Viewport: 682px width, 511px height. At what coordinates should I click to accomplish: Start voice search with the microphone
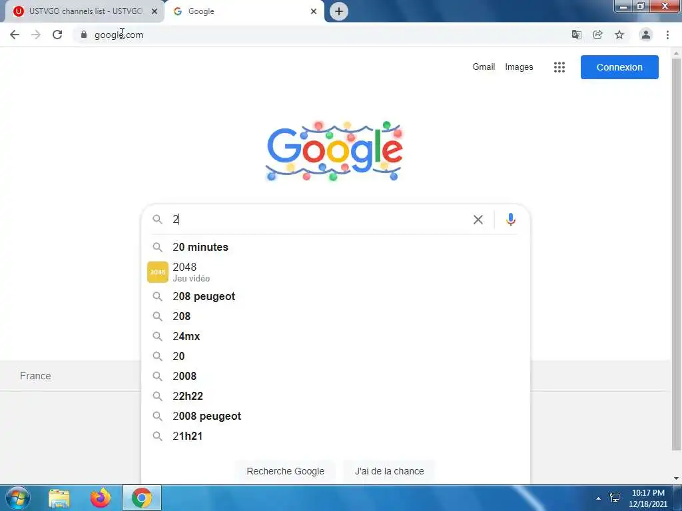[x=511, y=220]
